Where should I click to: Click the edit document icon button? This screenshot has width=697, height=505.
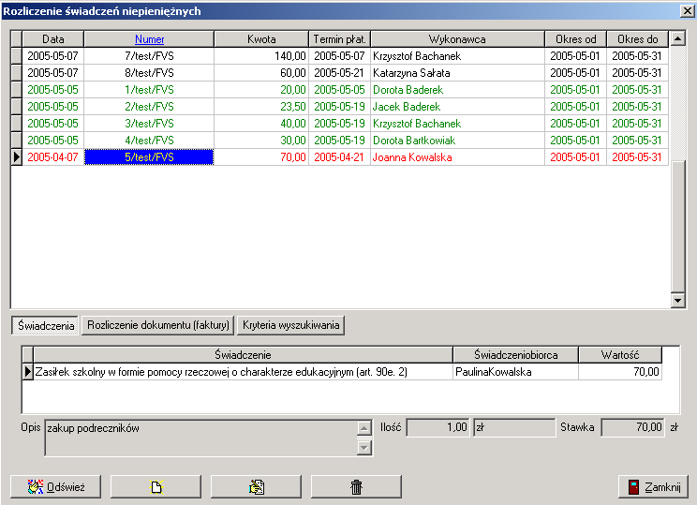[x=256, y=487]
